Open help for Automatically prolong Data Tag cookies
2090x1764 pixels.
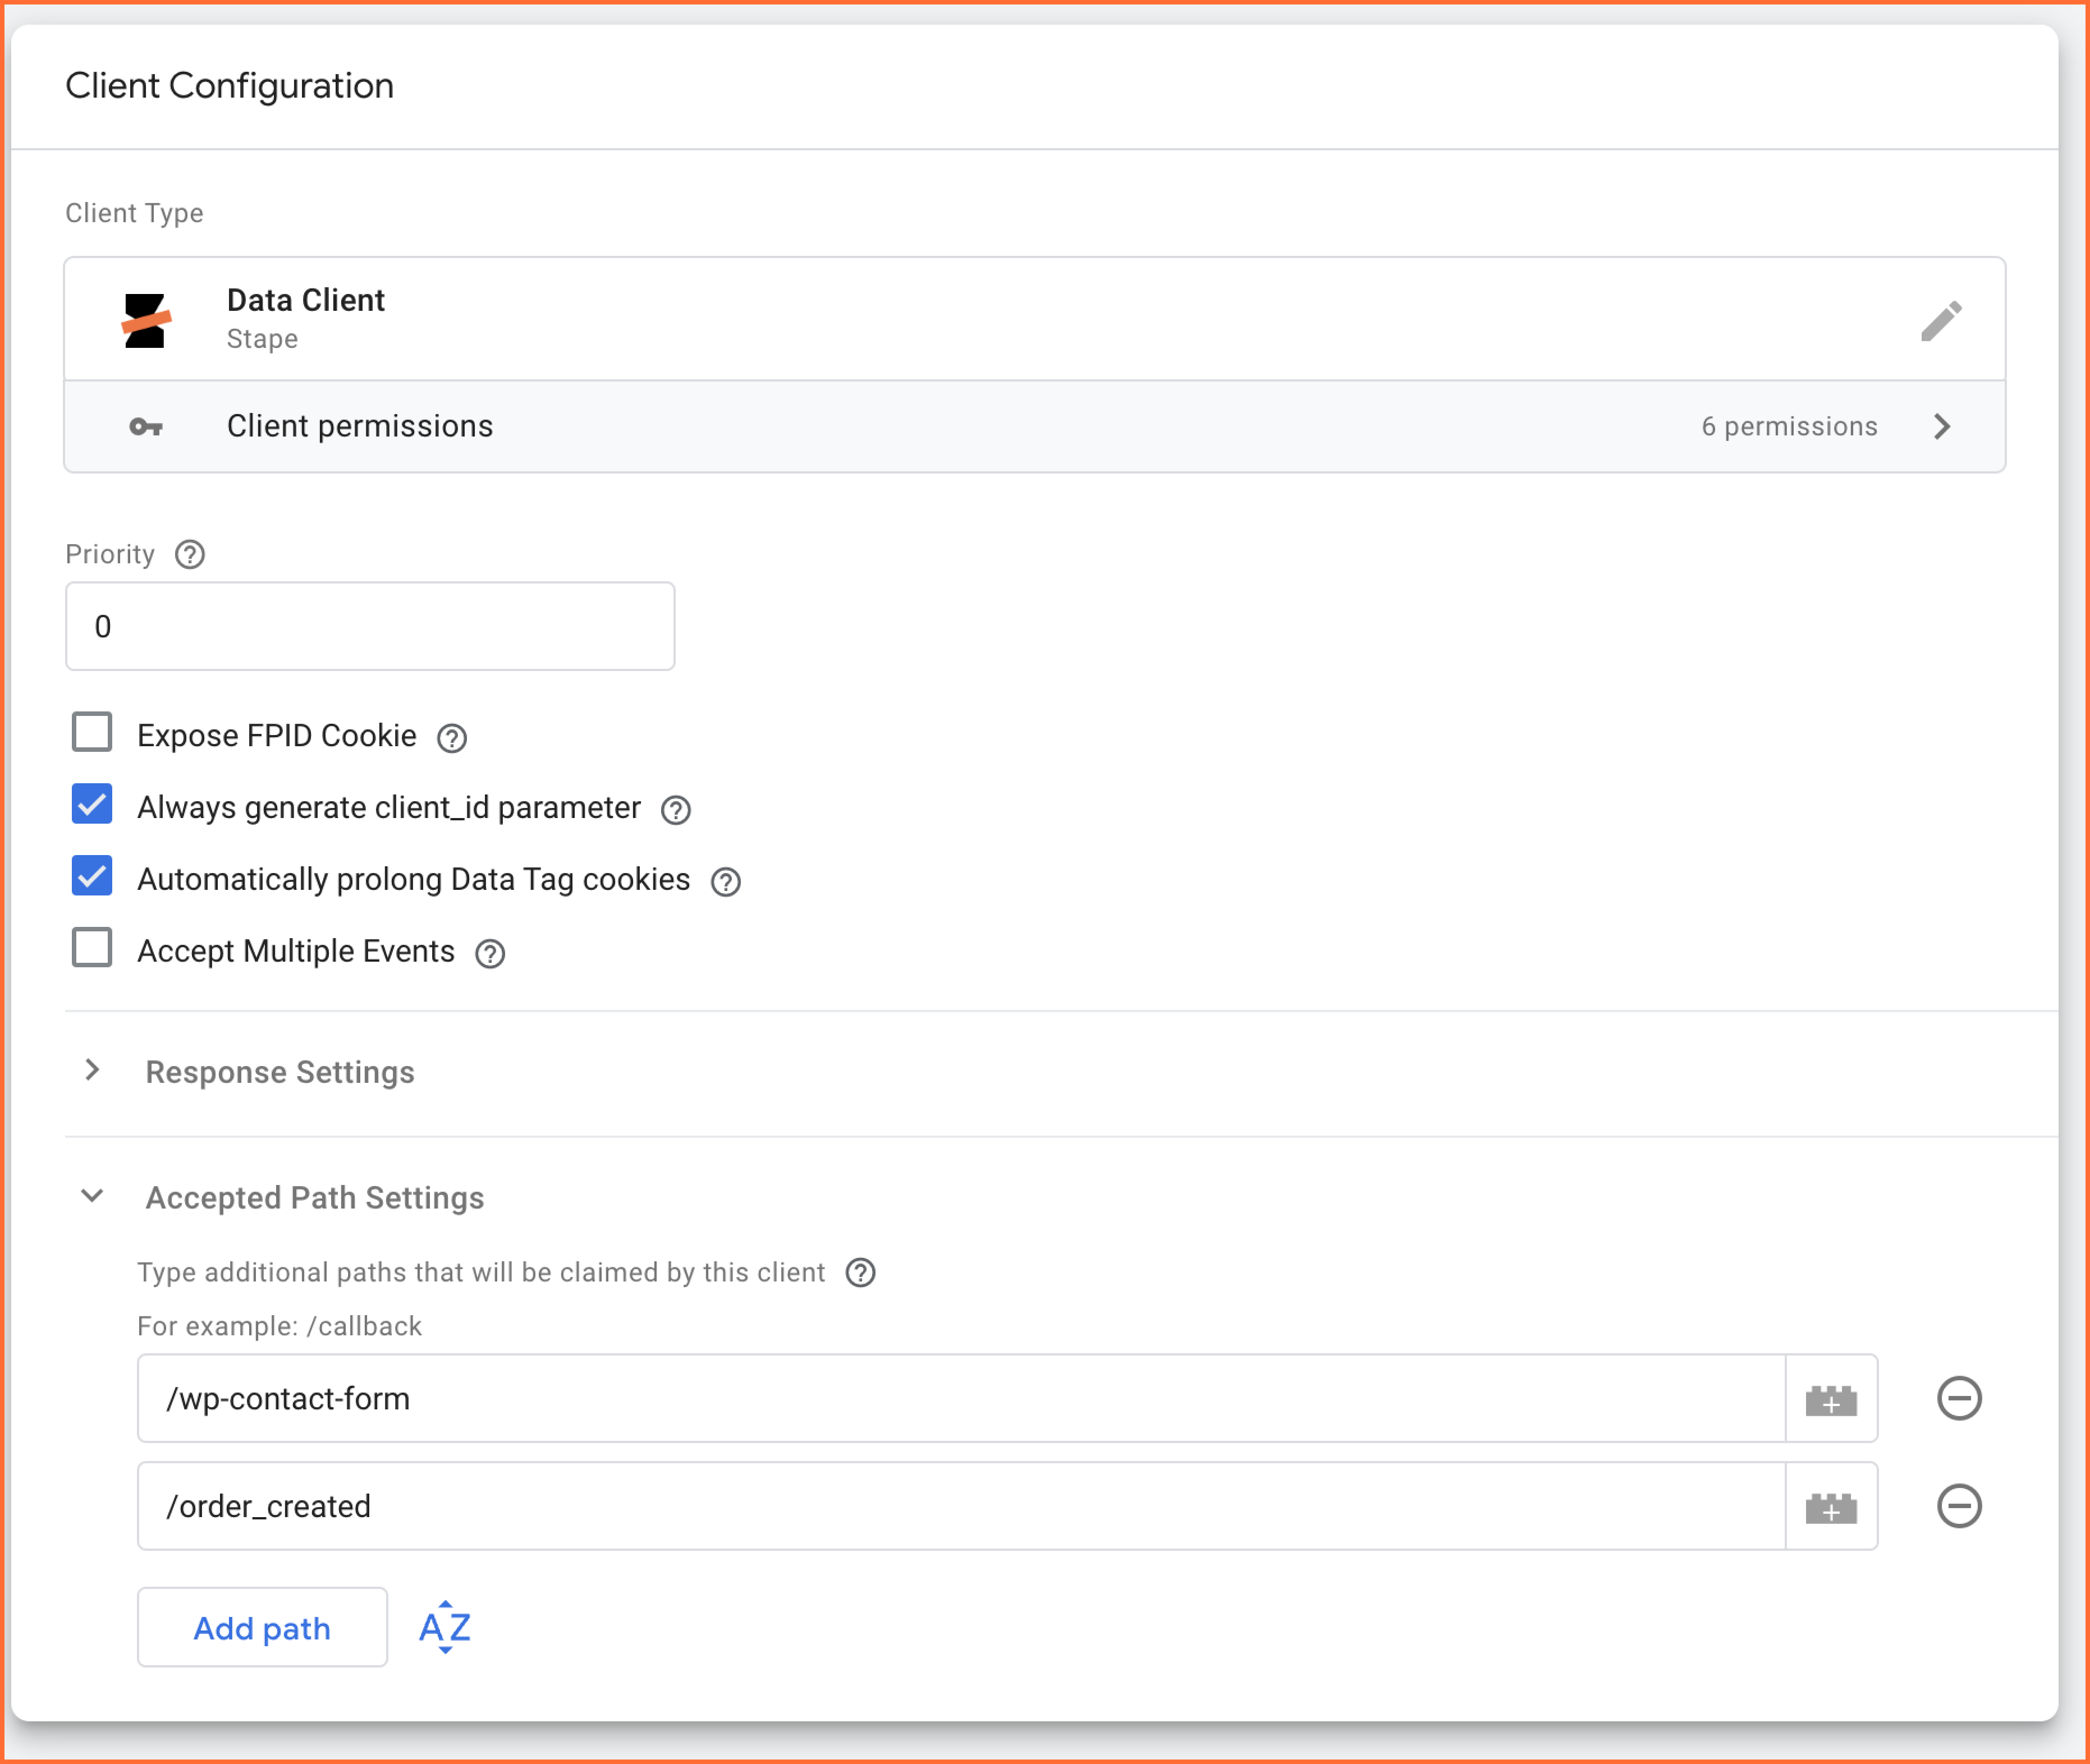pyautogui.click(x=725, y=882)
